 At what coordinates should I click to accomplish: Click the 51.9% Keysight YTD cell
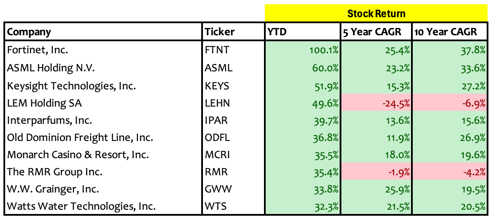(x=303, y=86)
